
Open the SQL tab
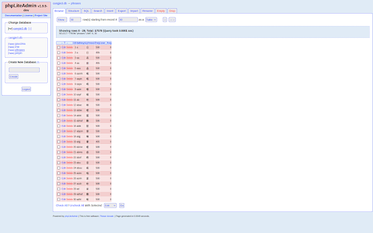(x=86, y=11)
